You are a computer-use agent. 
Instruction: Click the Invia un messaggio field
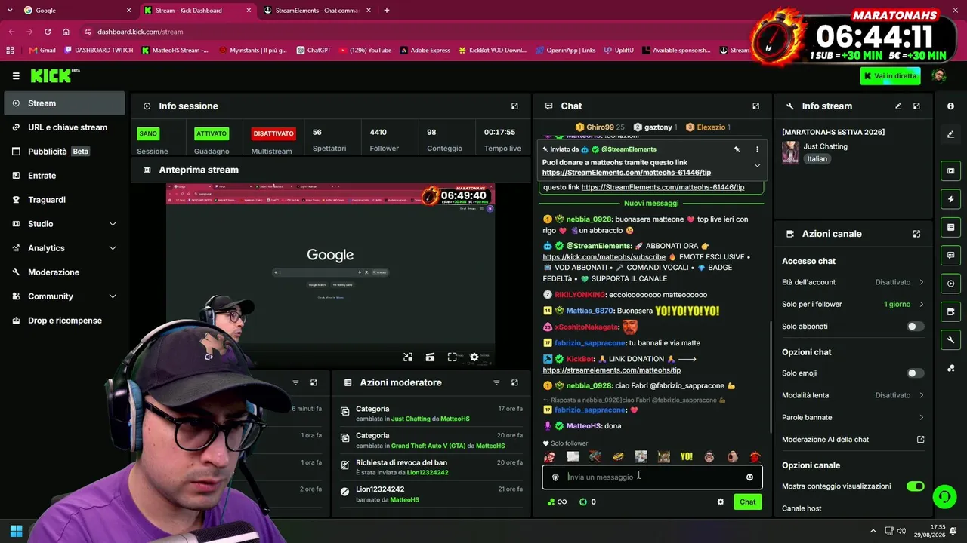[x=652, y=477]
